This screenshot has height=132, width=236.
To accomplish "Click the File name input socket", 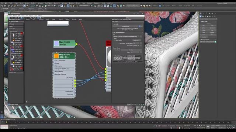I will [x=53, y=66].
